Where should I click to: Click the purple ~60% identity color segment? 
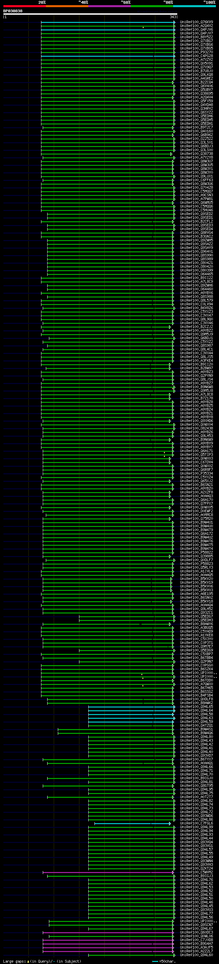pyautogui.click(x=109, y=6)
